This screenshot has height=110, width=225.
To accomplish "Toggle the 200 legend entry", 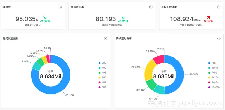I will [x=102, y=63].
